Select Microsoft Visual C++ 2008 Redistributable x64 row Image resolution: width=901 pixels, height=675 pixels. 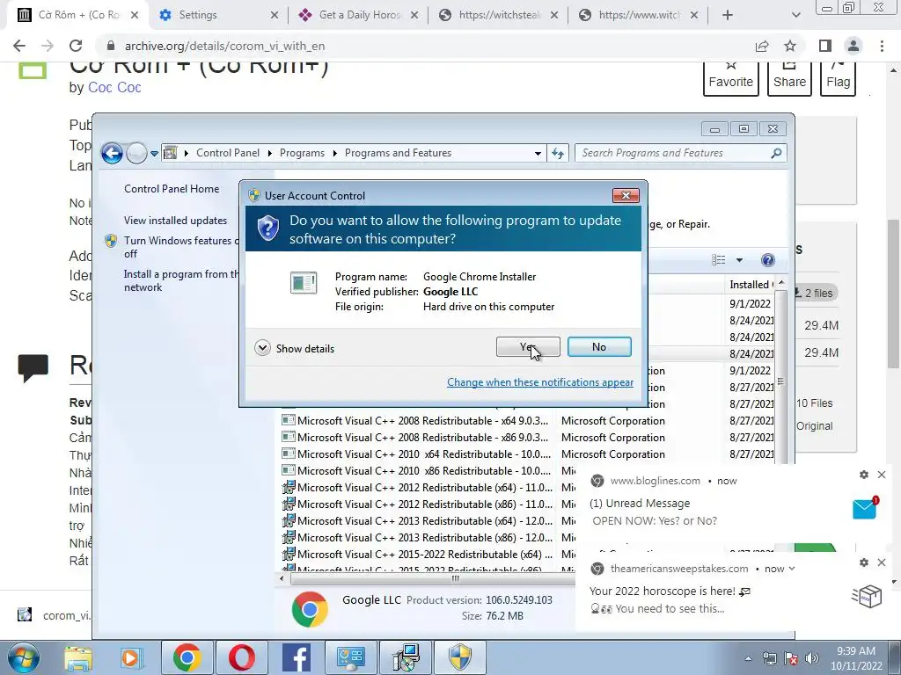tap(527, 421)
